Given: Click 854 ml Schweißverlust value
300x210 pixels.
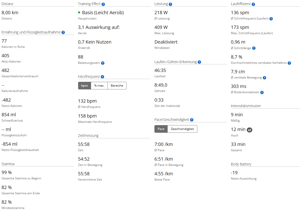Looking at the screenshot, I should (x=9, y=115).
